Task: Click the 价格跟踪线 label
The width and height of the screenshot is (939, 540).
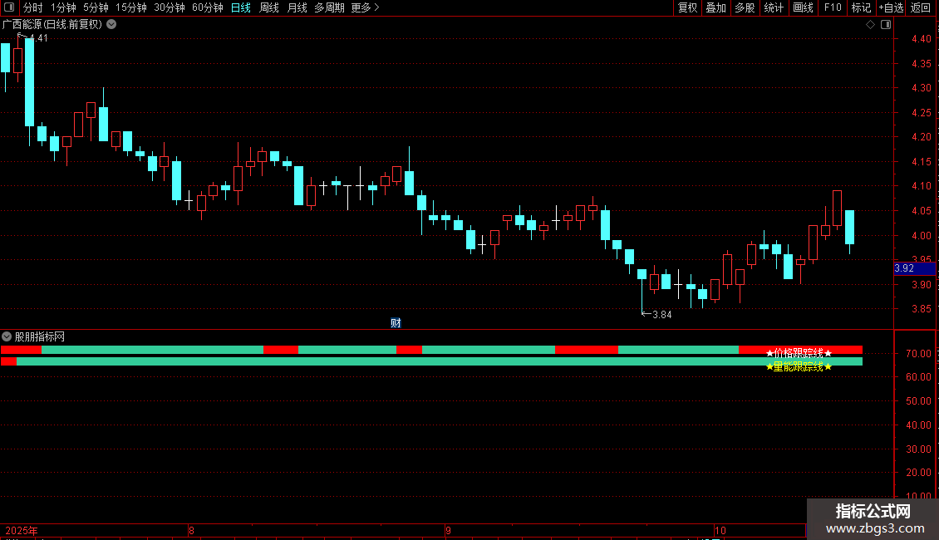Action: 799,353
